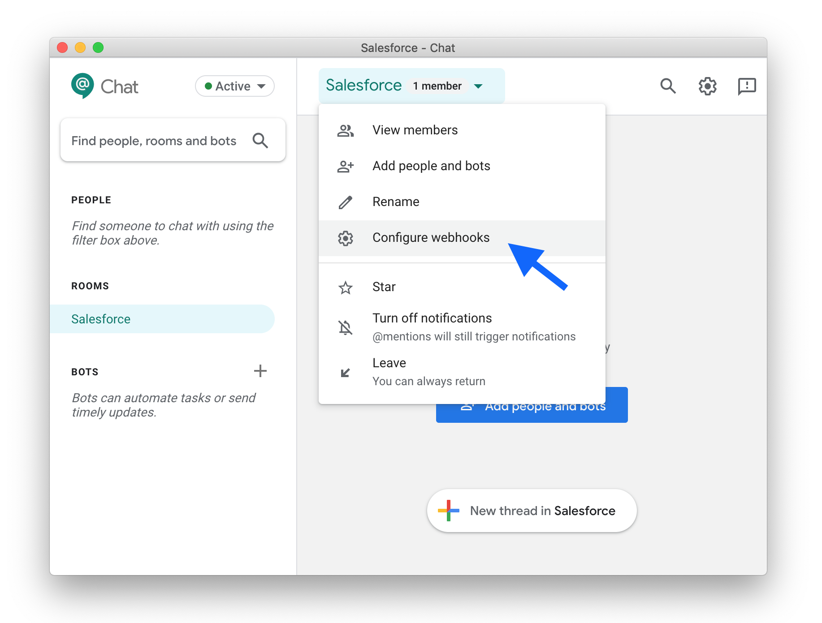Choose Rename from the room menu
This screenshot has width=822, height=623.
point(462,202)
